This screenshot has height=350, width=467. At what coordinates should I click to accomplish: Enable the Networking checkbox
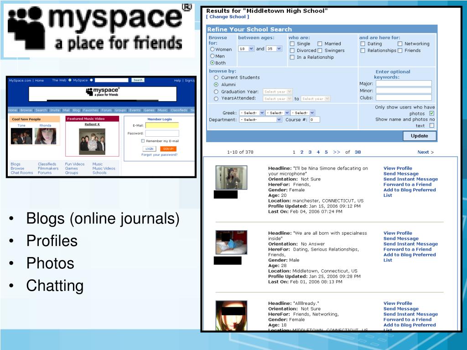click(x=400, y=44)
